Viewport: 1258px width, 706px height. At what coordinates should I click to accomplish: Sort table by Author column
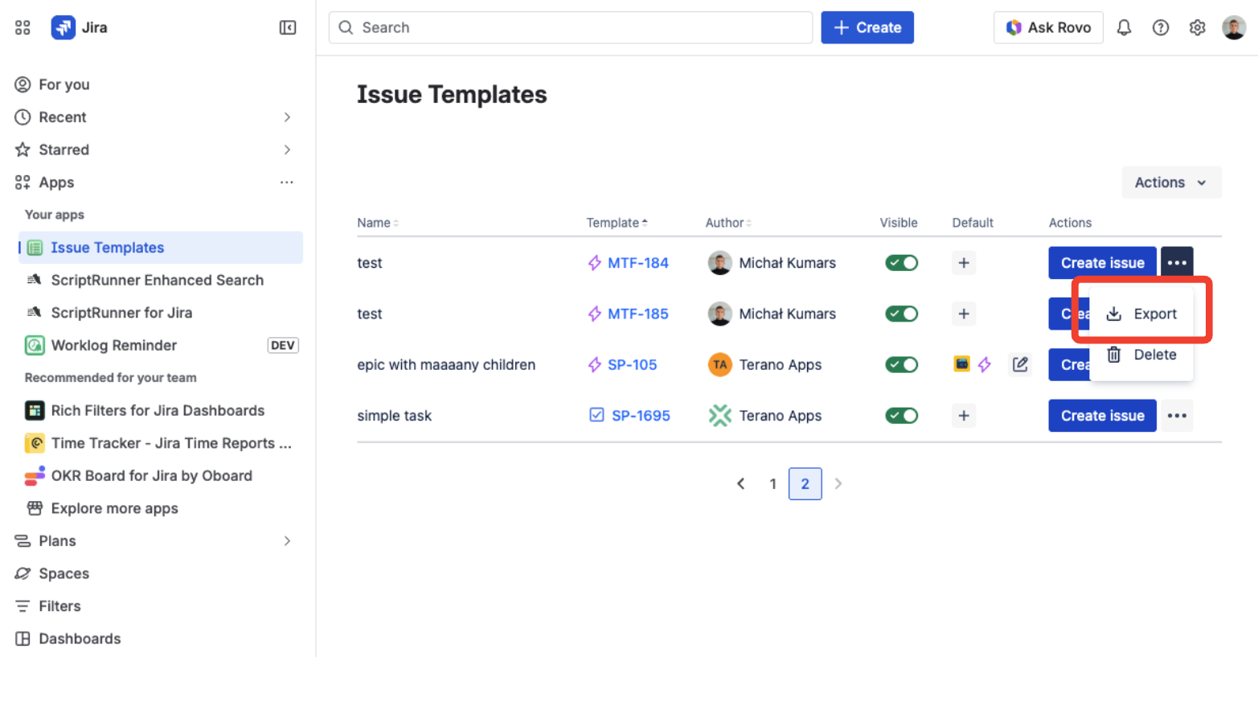click(x=728, y=223)
